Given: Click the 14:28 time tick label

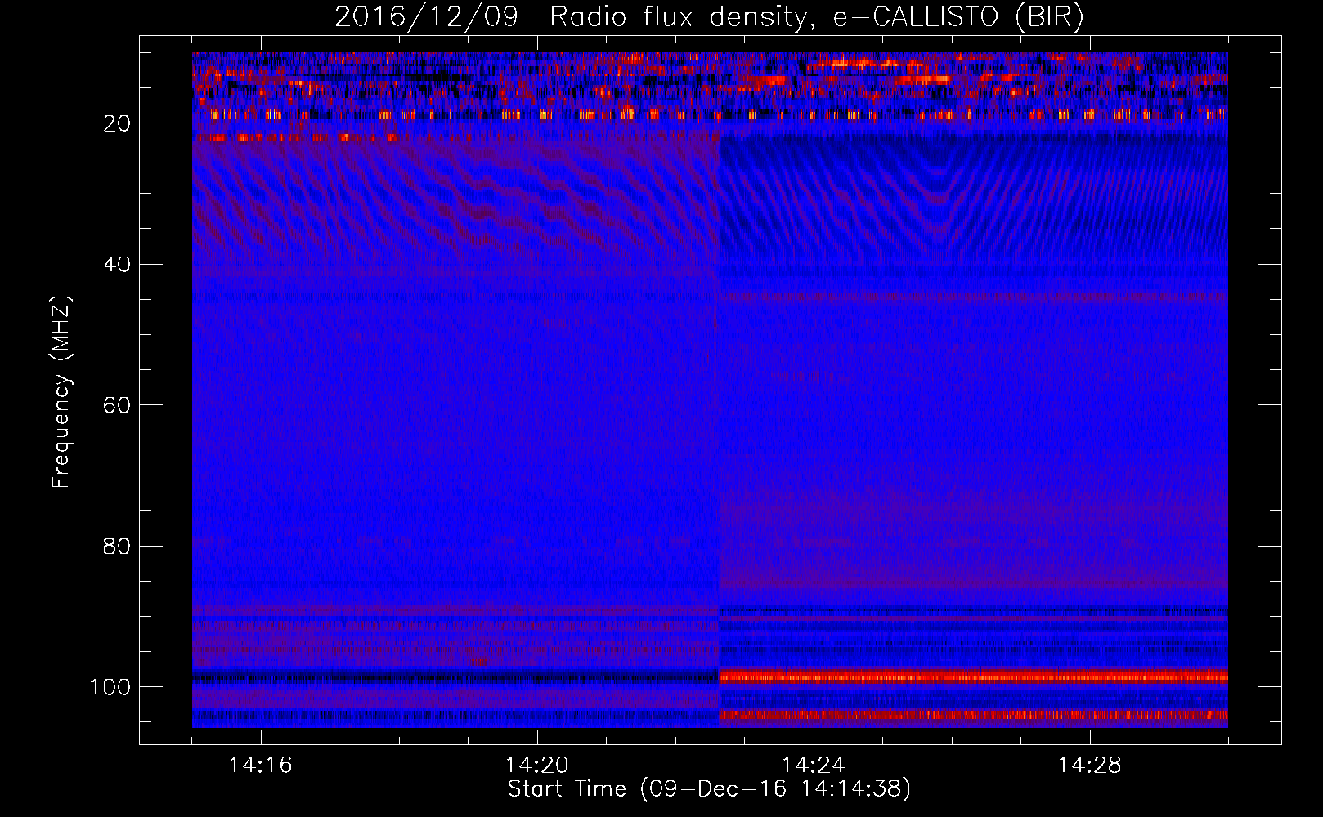Looking at the screenshot, I should tap(1090, 766).
